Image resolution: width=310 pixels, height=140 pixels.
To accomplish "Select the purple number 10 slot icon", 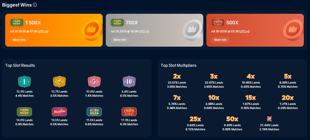I will [129, 82].
